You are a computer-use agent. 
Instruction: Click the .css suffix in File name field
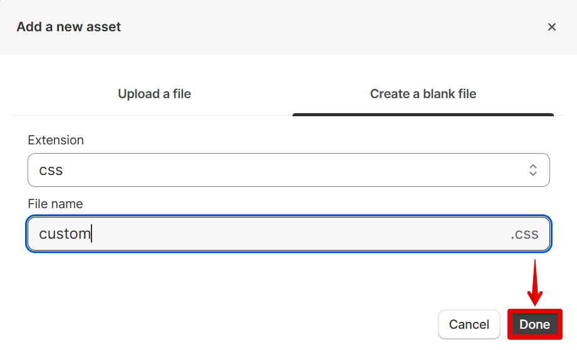(524, 234)
